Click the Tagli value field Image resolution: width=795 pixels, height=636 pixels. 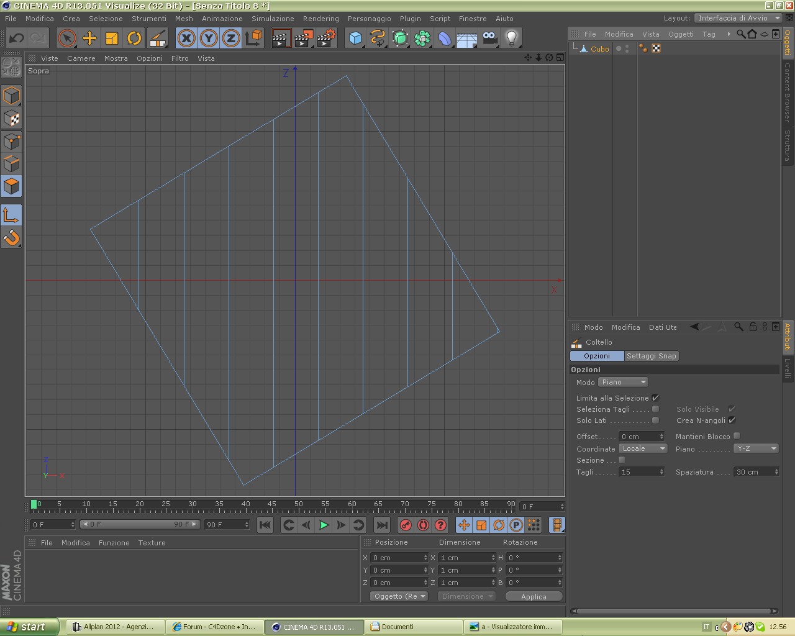point(638,472)
